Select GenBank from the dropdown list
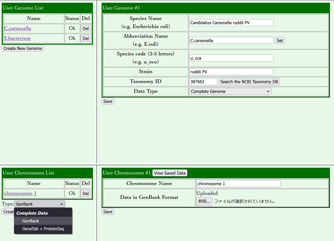Viewport: 334px width, 241px height. [x=31, y=221]
